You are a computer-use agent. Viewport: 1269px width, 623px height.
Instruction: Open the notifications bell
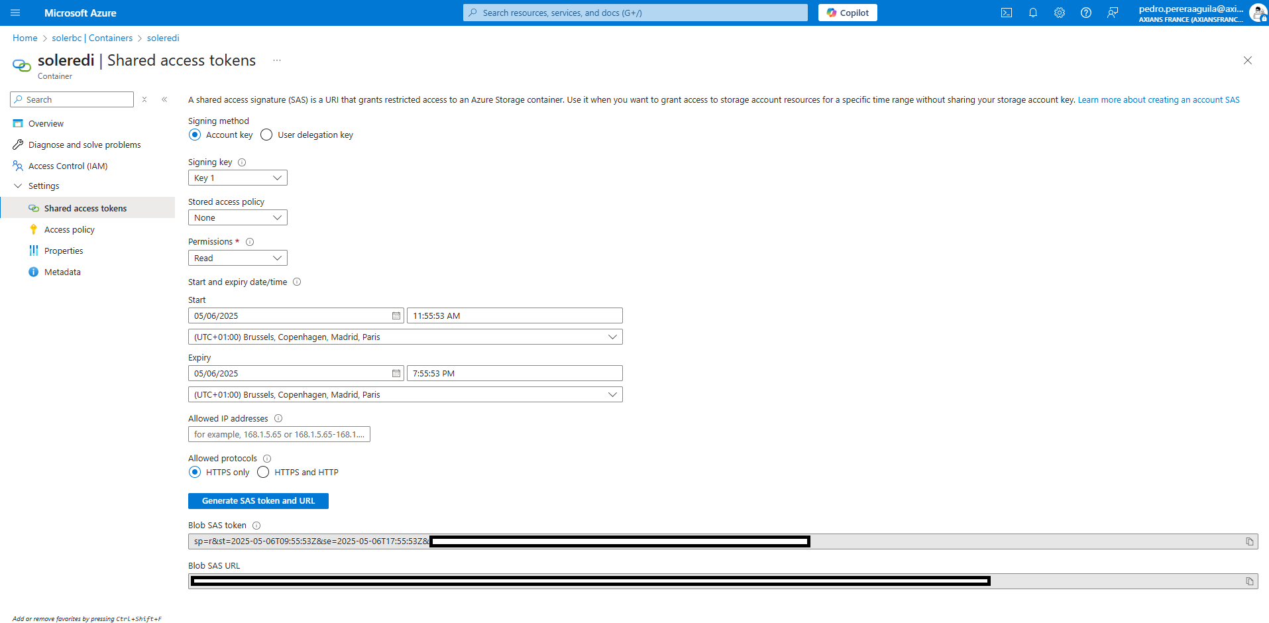[x=1032, y=13]
